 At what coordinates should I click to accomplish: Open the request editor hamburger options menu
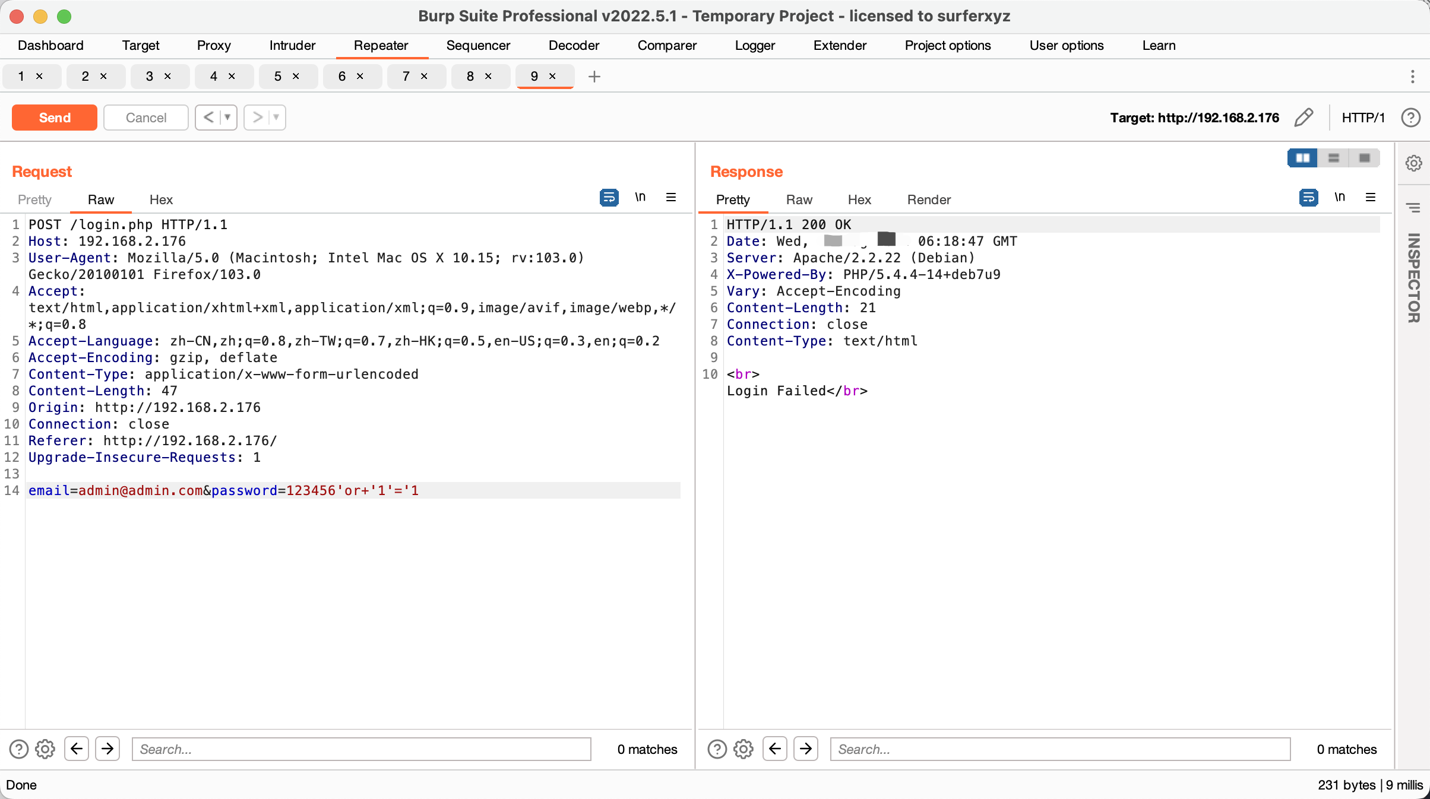(x=671, y=197)
